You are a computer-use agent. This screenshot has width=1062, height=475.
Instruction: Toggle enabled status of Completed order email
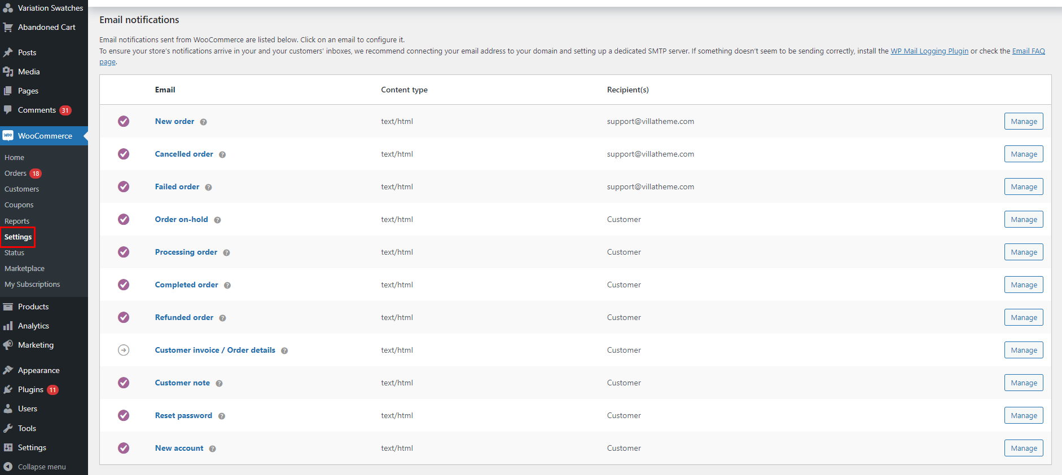pyautogui.click(x=124, y=285)
